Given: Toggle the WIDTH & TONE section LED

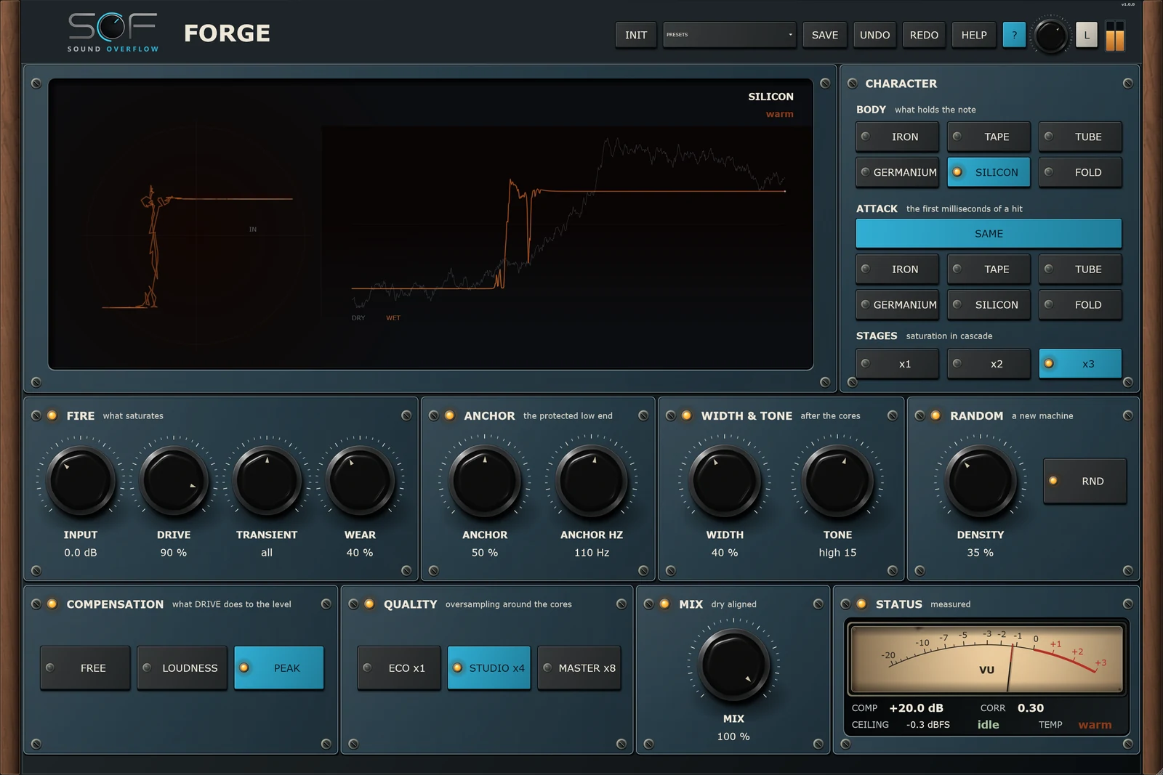Looking at the screenshot, I should 686,415.
